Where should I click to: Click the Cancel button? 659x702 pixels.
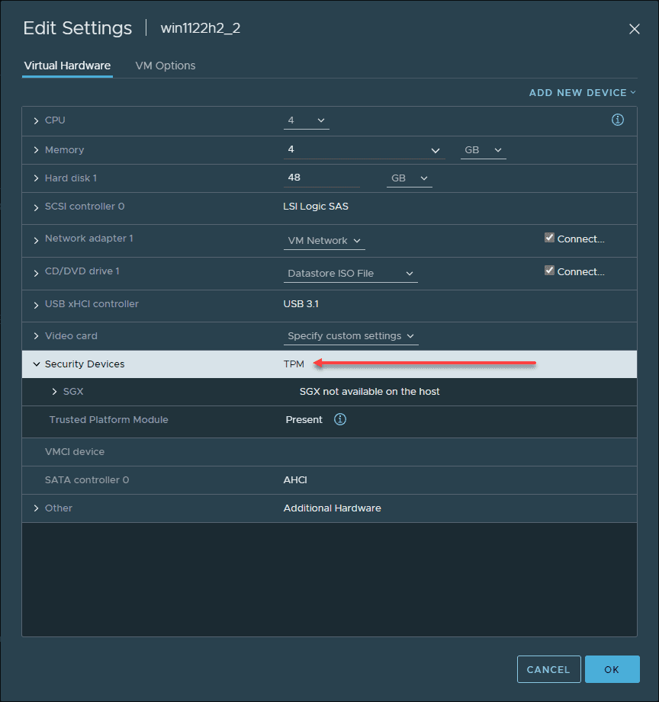tap(548, 669)
